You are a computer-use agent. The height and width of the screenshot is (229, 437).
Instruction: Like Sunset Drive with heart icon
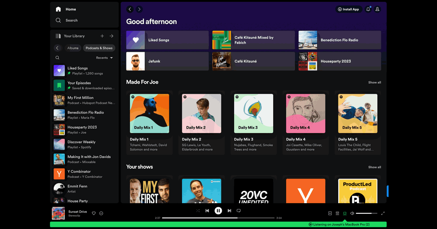tap(94, 213)
